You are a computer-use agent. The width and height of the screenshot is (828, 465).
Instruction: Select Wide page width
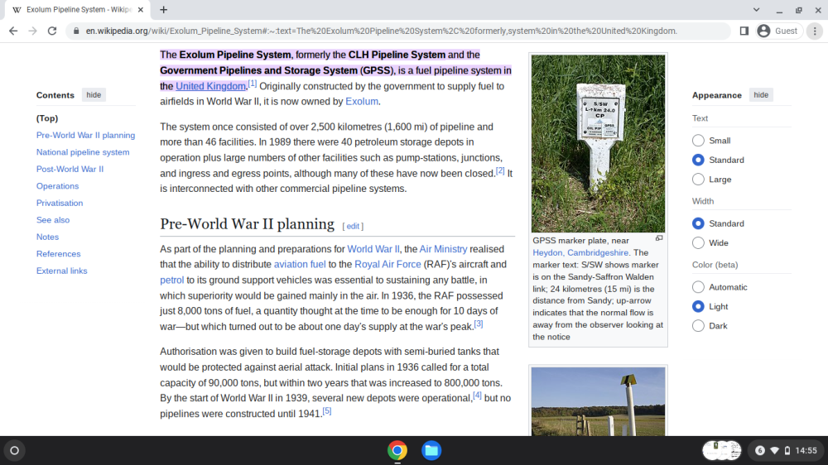[698, 242]
